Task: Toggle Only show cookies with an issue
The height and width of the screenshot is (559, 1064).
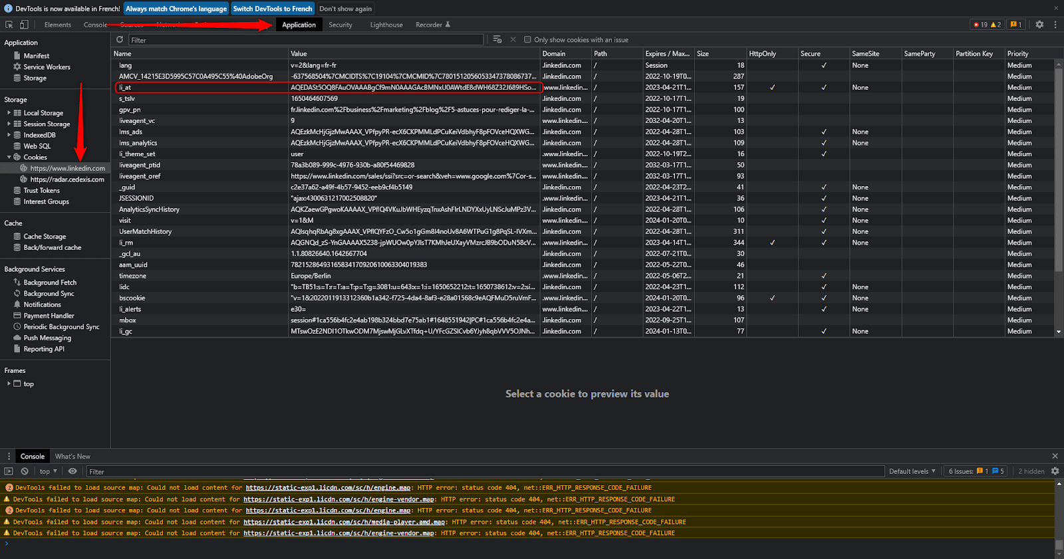Action: pos(527,40)
